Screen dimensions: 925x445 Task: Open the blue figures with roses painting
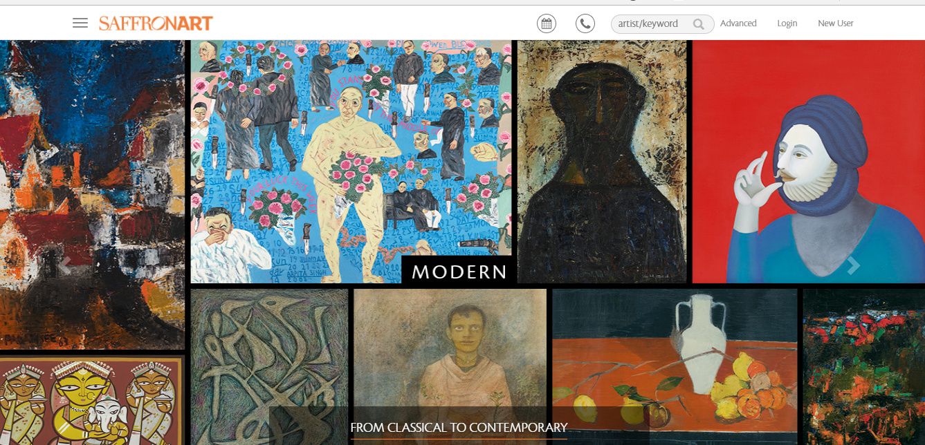(351, 161)
